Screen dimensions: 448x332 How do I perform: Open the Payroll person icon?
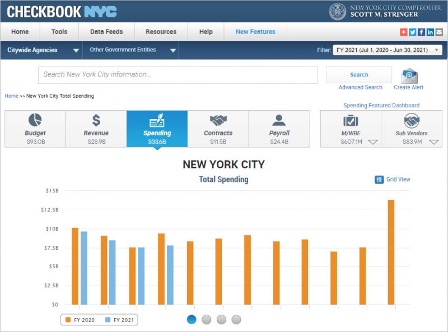(280, 120)
